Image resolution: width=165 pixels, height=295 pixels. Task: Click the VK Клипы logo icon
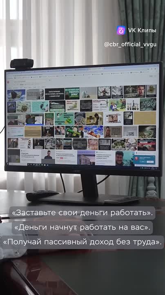[121, 30]
